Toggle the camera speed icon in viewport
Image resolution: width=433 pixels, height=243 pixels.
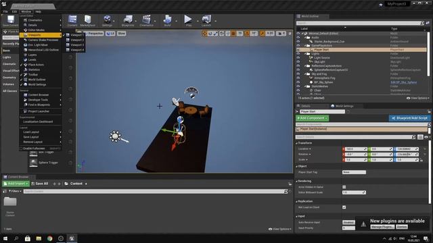(x=281, y=34)
